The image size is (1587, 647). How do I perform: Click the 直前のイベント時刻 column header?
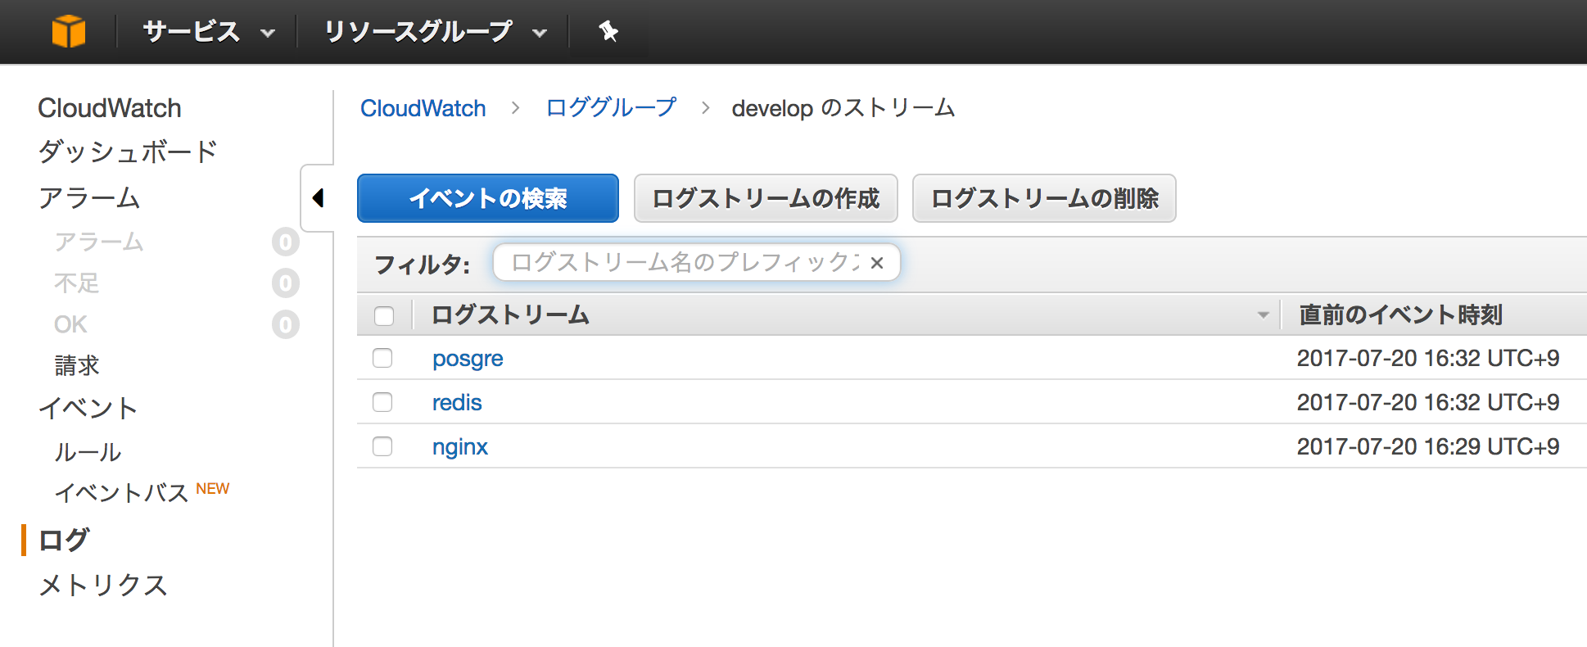click(1400, 315)
